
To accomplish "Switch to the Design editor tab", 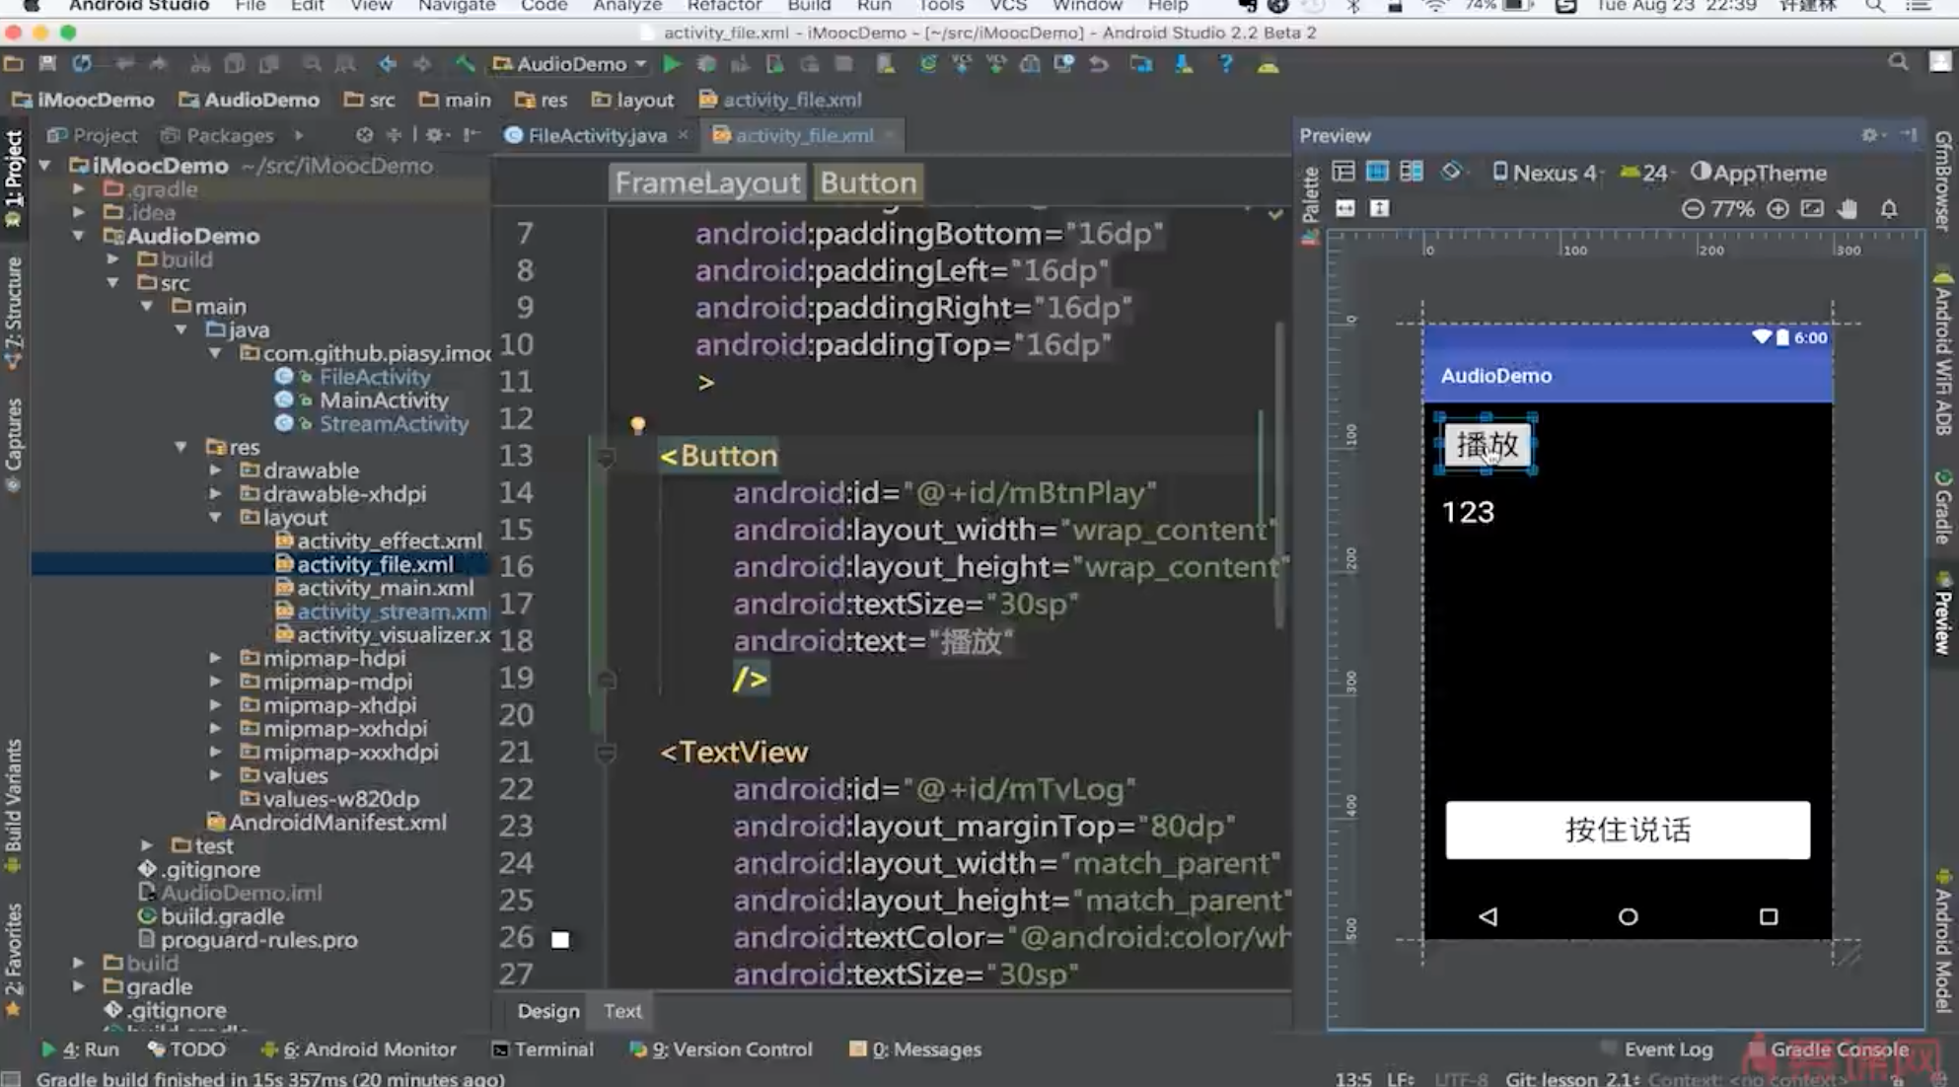I will click(x=547, y=1011).
